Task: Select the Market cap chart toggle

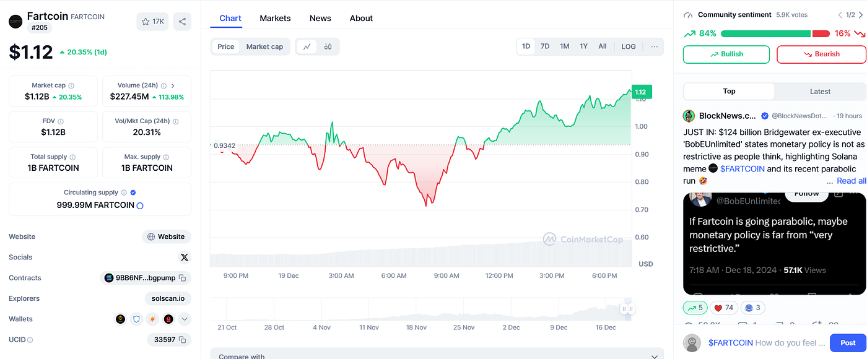Action: (x=264, y=46)
